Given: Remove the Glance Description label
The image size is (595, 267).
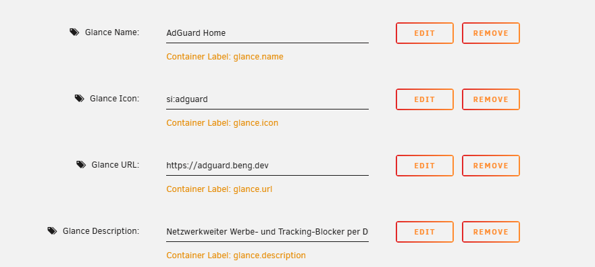Looking at the screenshot, I should tap(490, 232).
